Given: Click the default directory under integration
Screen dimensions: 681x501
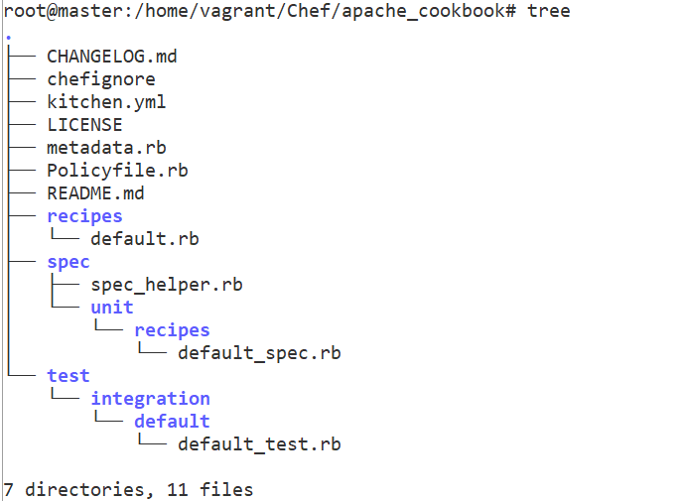Looking at the screenshot, I should click(x=172, y=422).
